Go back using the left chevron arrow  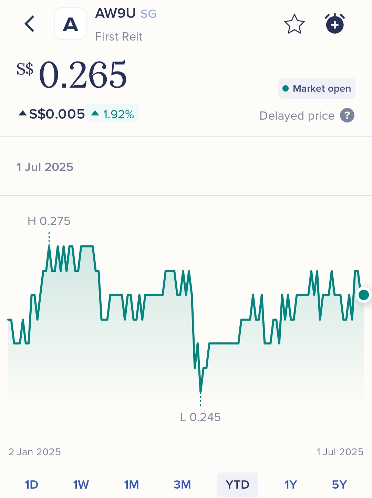pos(30,24)
